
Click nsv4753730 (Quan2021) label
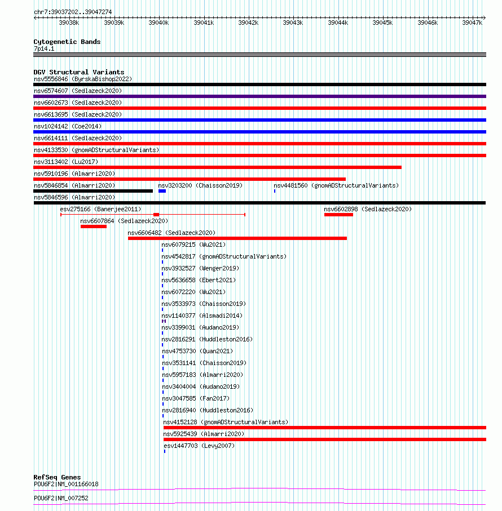pyautogui.click(x=197, y=352)
